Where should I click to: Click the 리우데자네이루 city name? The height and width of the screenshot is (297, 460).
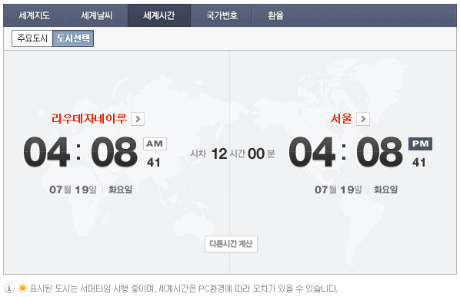[x=89, y=118]
